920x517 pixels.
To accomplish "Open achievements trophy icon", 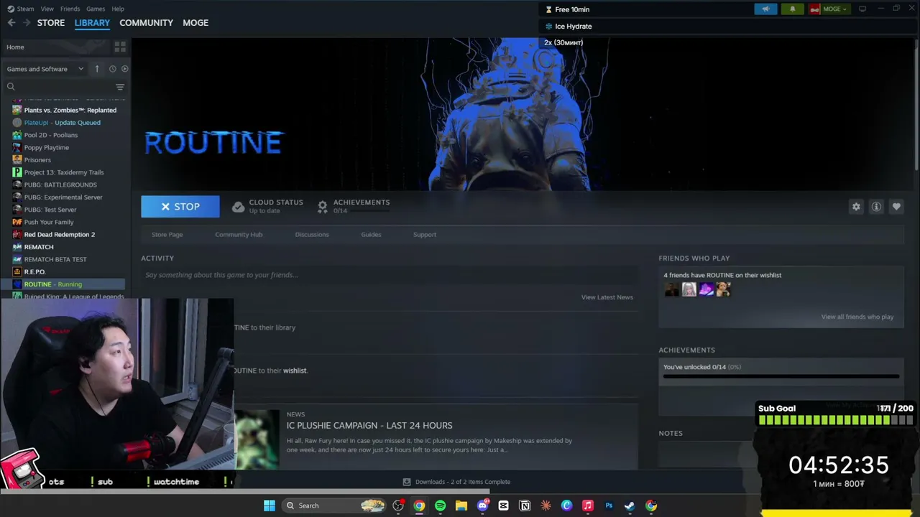I will click(323, 207).
